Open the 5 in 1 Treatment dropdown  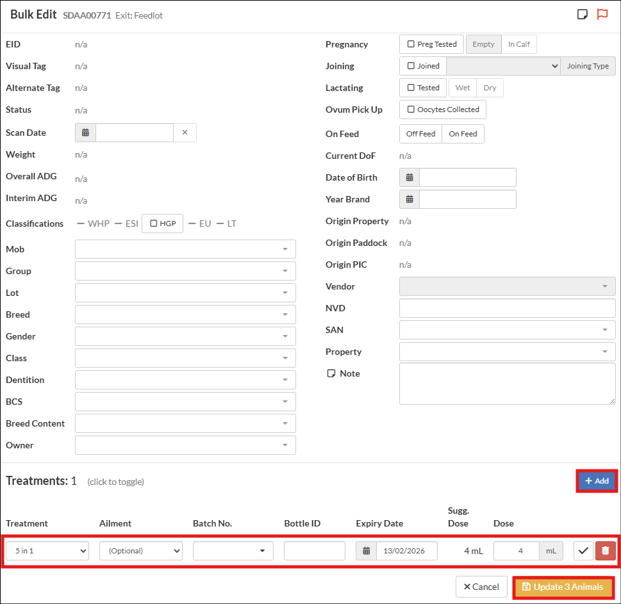point(47,551)
